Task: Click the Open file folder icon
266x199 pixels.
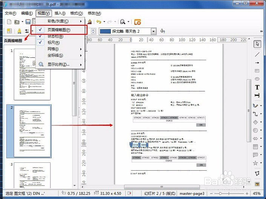Action: click(x=17, y=22)
